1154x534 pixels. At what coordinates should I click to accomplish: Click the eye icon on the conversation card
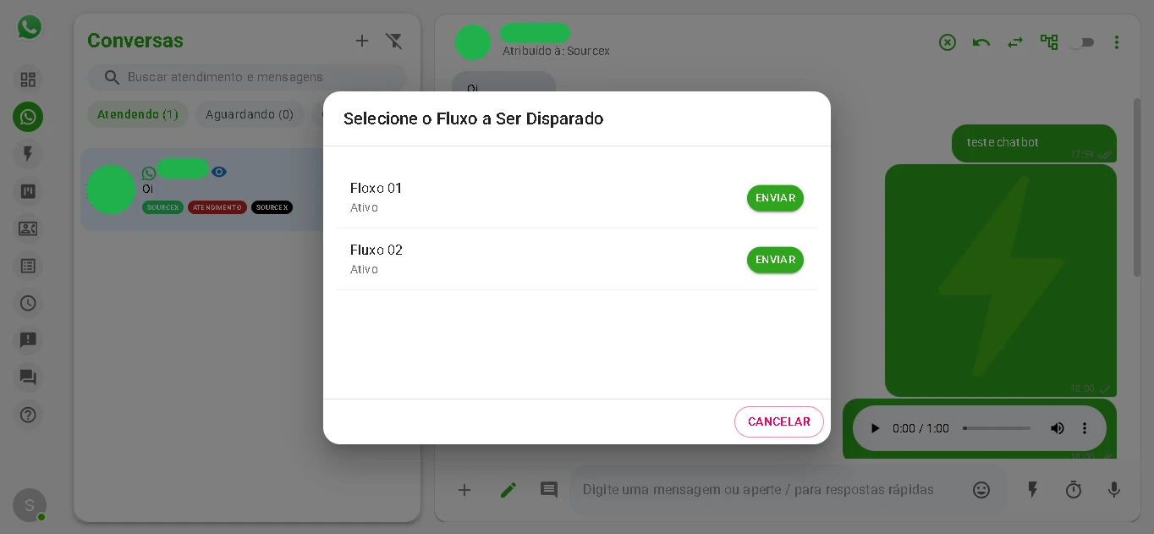point(219,172)
